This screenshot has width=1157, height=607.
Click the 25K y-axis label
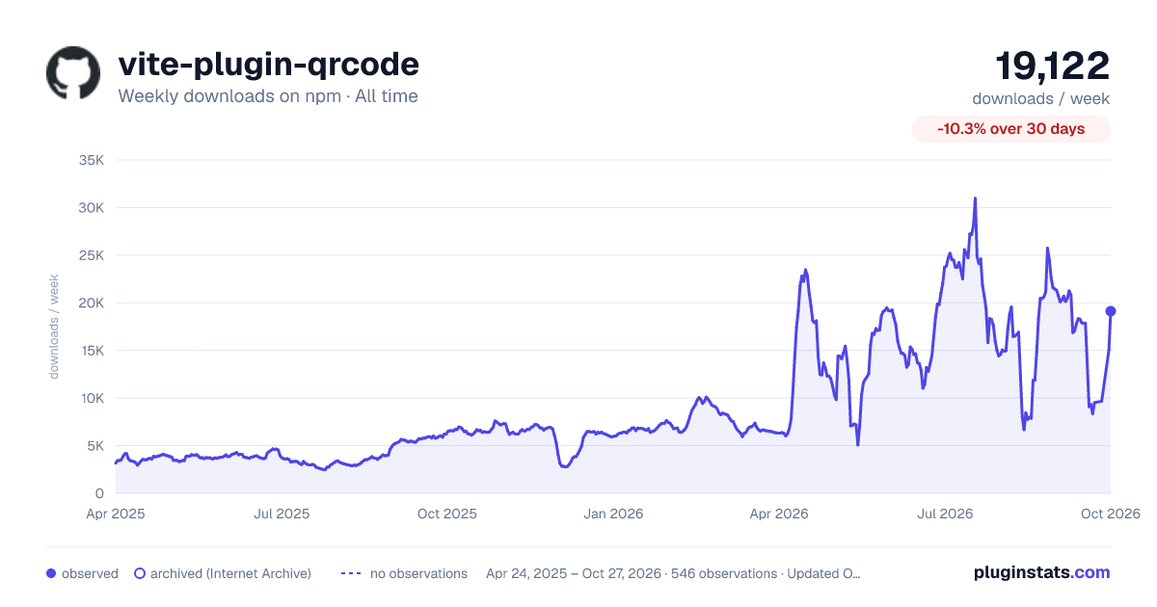pyautogui.click(x=91, y=255)
